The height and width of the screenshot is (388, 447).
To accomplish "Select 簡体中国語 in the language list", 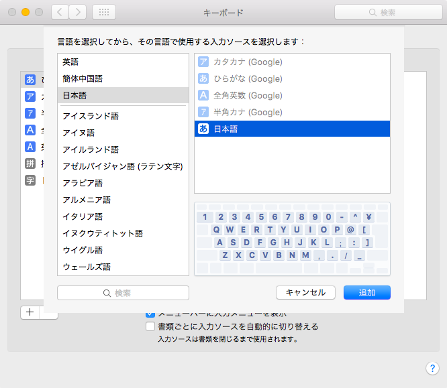I will point(123,78).
